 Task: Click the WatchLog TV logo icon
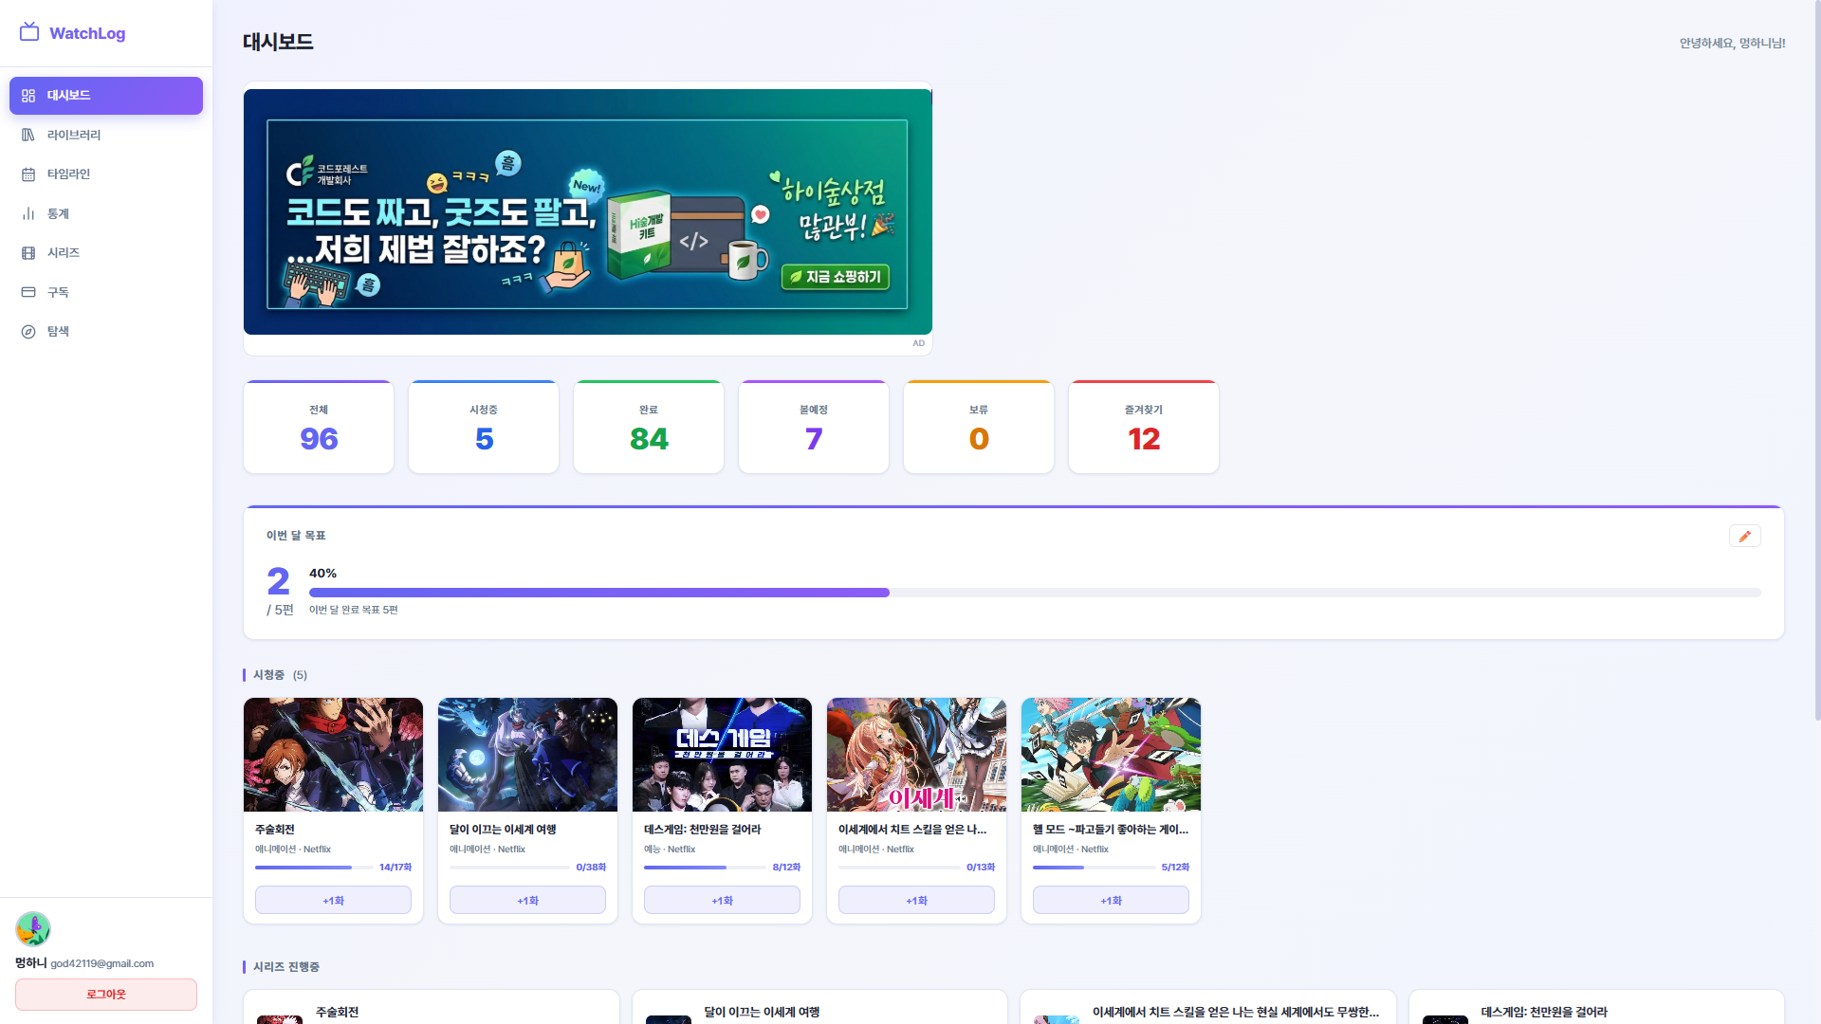(x=29, y=32)
